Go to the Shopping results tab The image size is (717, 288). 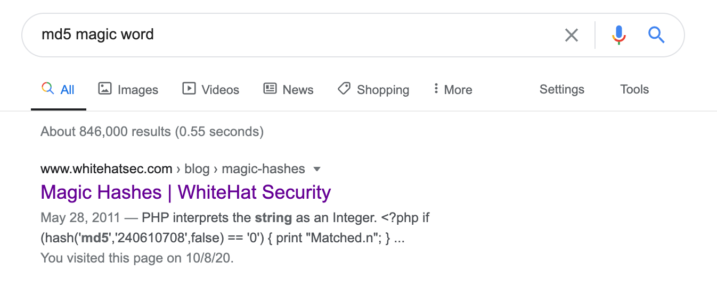pos(373,89)
